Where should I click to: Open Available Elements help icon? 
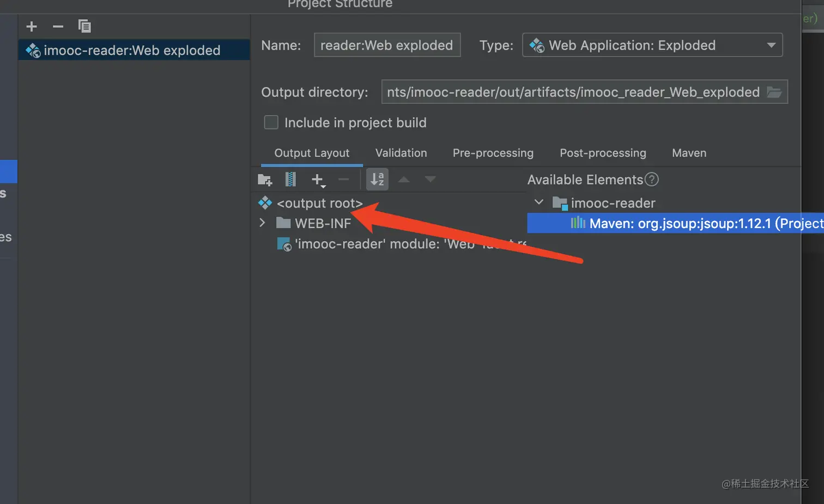(x=652, y=180)
